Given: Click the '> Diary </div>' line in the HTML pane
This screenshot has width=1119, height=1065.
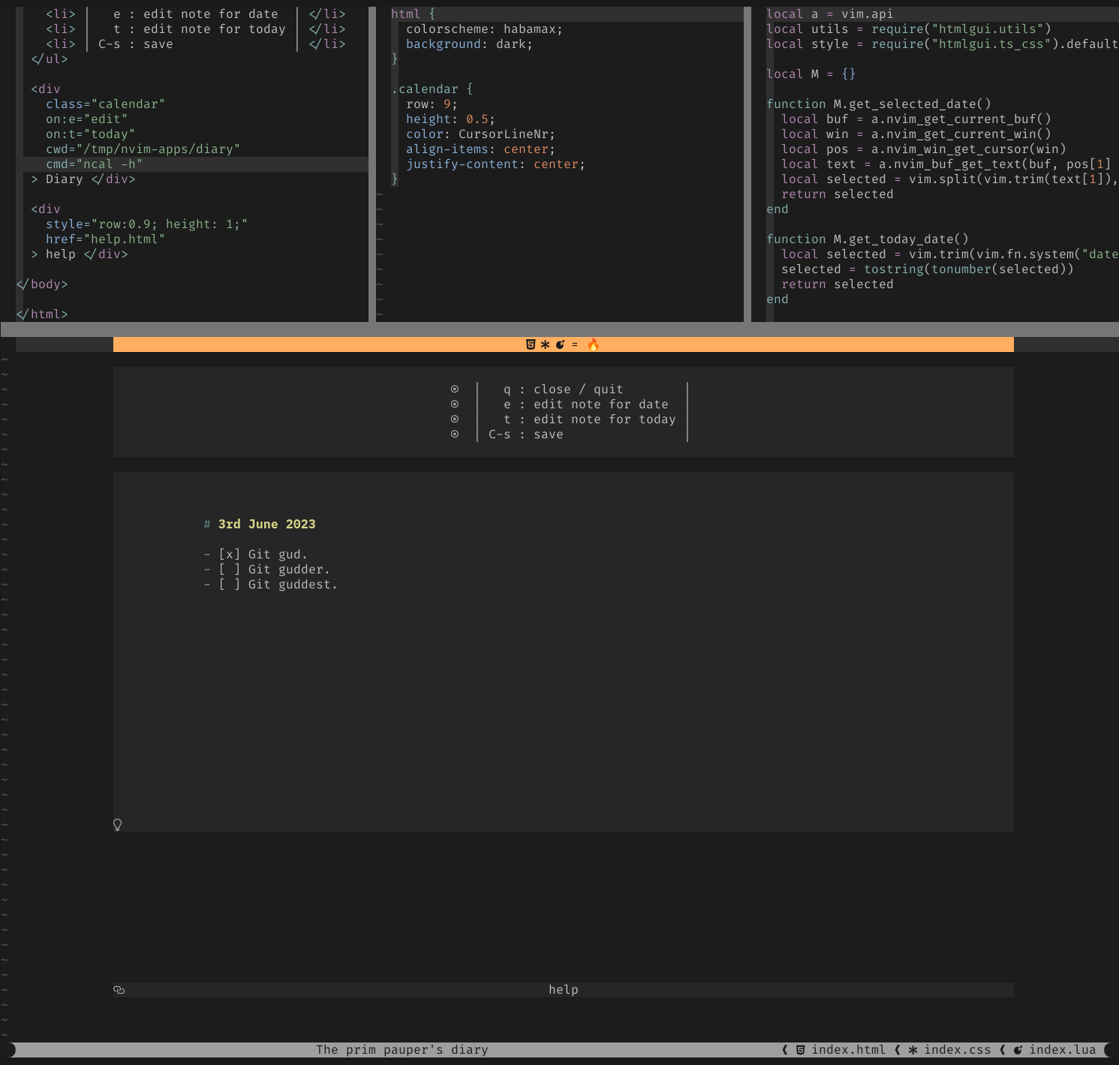Looking at the screenshot, I should pyautogui.click(x=83, y=179).
